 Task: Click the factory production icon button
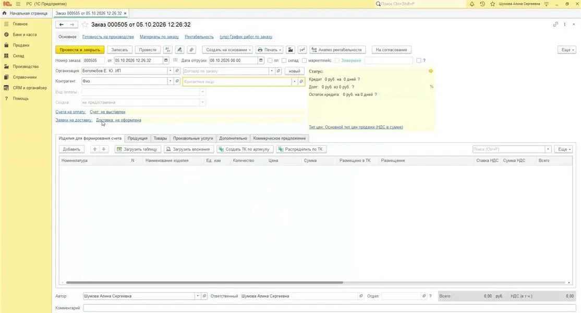click(x=290, y=50)
